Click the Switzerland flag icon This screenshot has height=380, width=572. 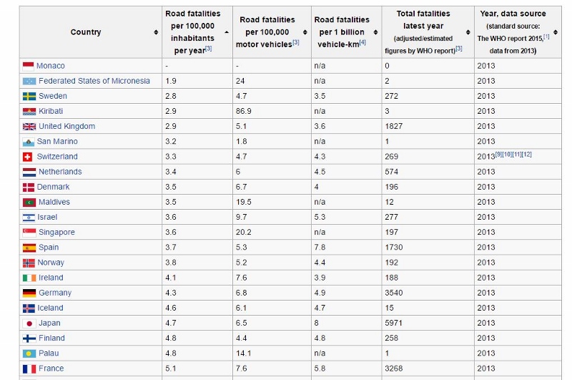click(27, 157)
